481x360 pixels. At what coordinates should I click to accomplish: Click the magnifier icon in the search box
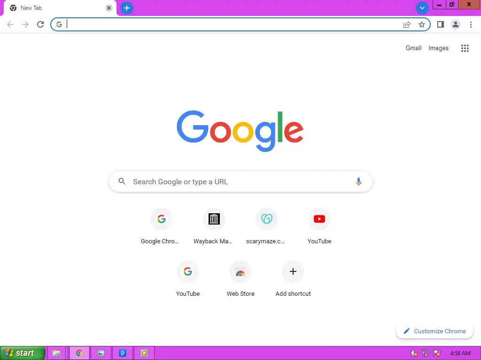coord(122,181)
